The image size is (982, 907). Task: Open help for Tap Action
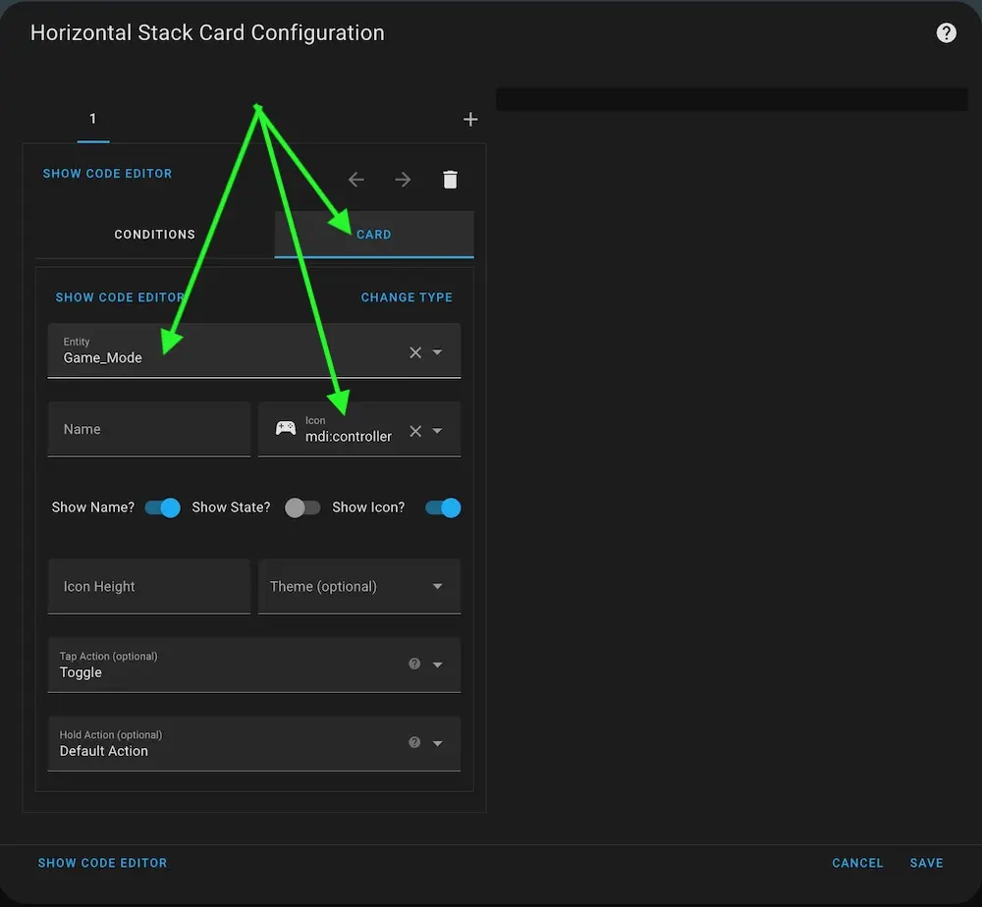(414, 664)
